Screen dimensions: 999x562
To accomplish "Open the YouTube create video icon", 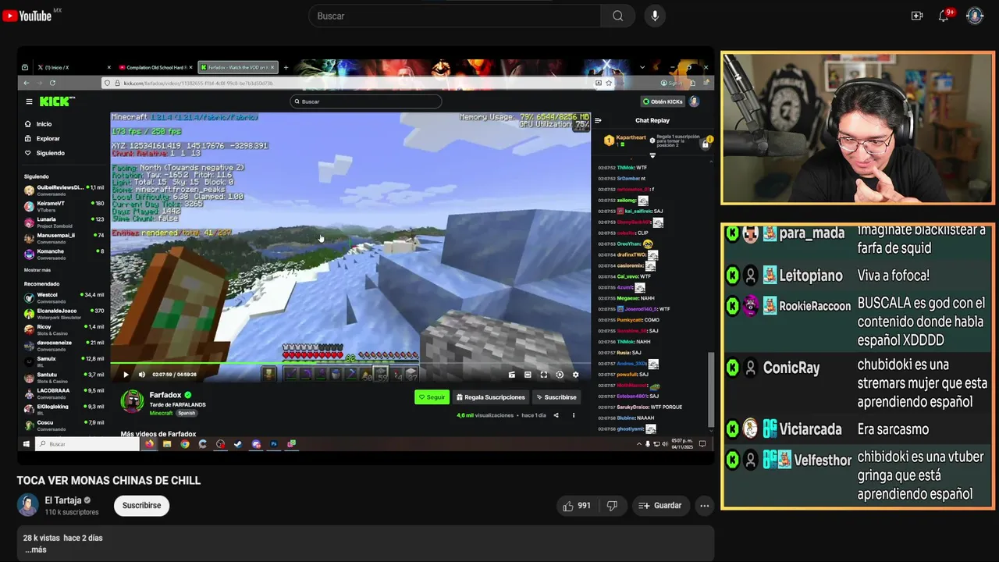I will [917, 16].
